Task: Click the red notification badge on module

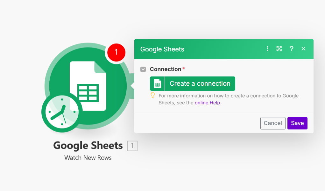Action: point(116,52)
